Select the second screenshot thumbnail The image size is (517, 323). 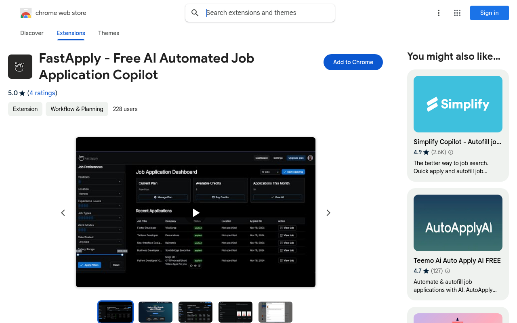(155, 312)
